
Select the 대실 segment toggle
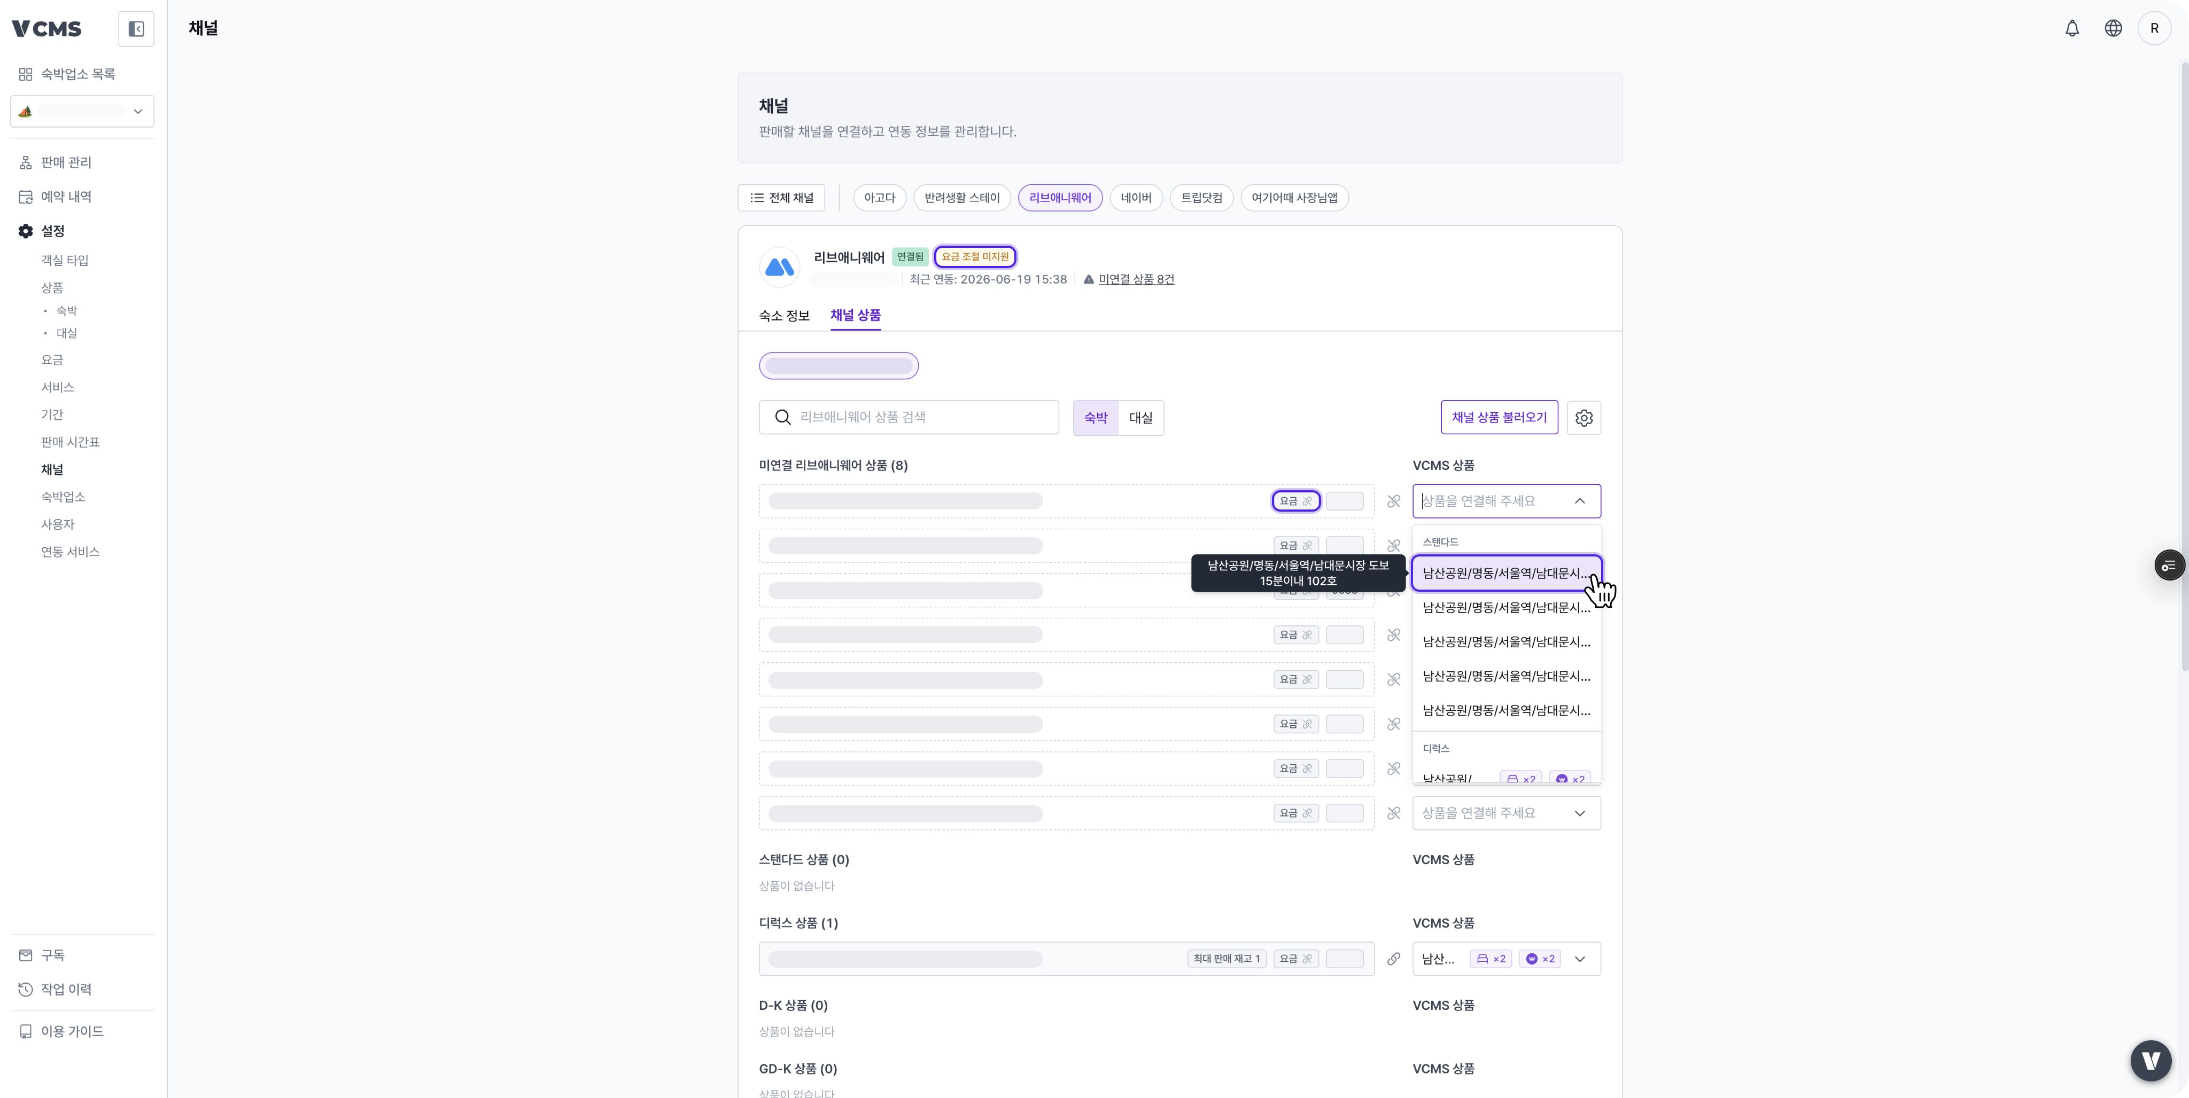(1140, 418)
